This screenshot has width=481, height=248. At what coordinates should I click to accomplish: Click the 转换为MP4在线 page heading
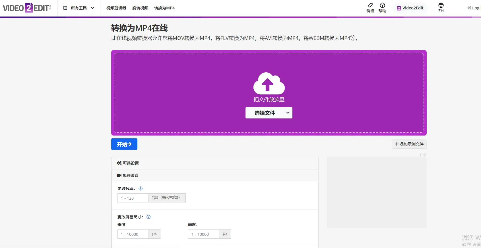point(139,28)
